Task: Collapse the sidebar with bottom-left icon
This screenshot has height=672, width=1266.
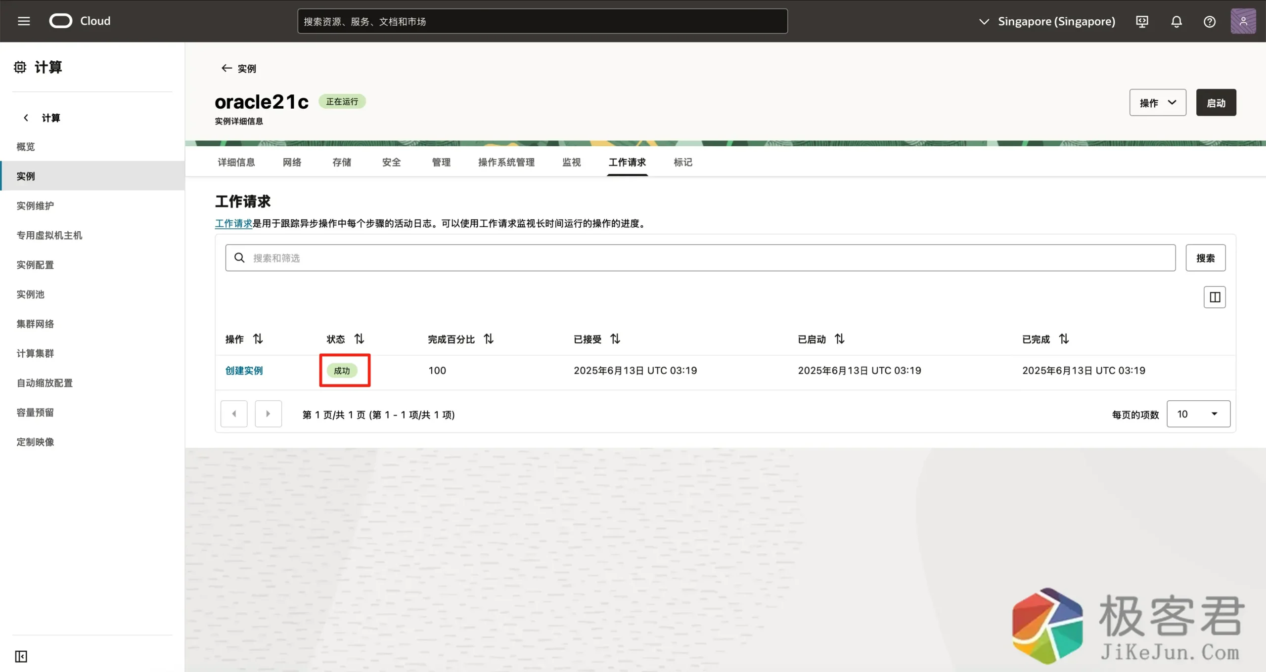Action: [21, 656]
